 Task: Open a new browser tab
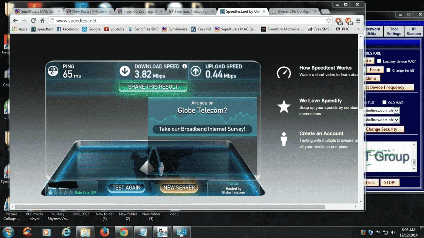325,12
